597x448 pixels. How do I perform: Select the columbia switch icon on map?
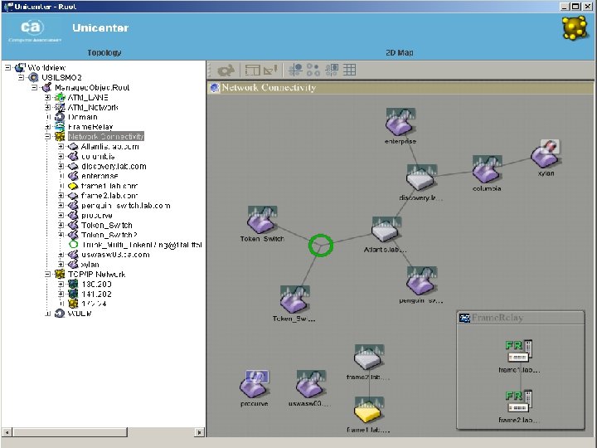click(x=487, y=169)
